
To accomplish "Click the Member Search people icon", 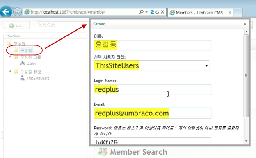I will coord(103,152).
